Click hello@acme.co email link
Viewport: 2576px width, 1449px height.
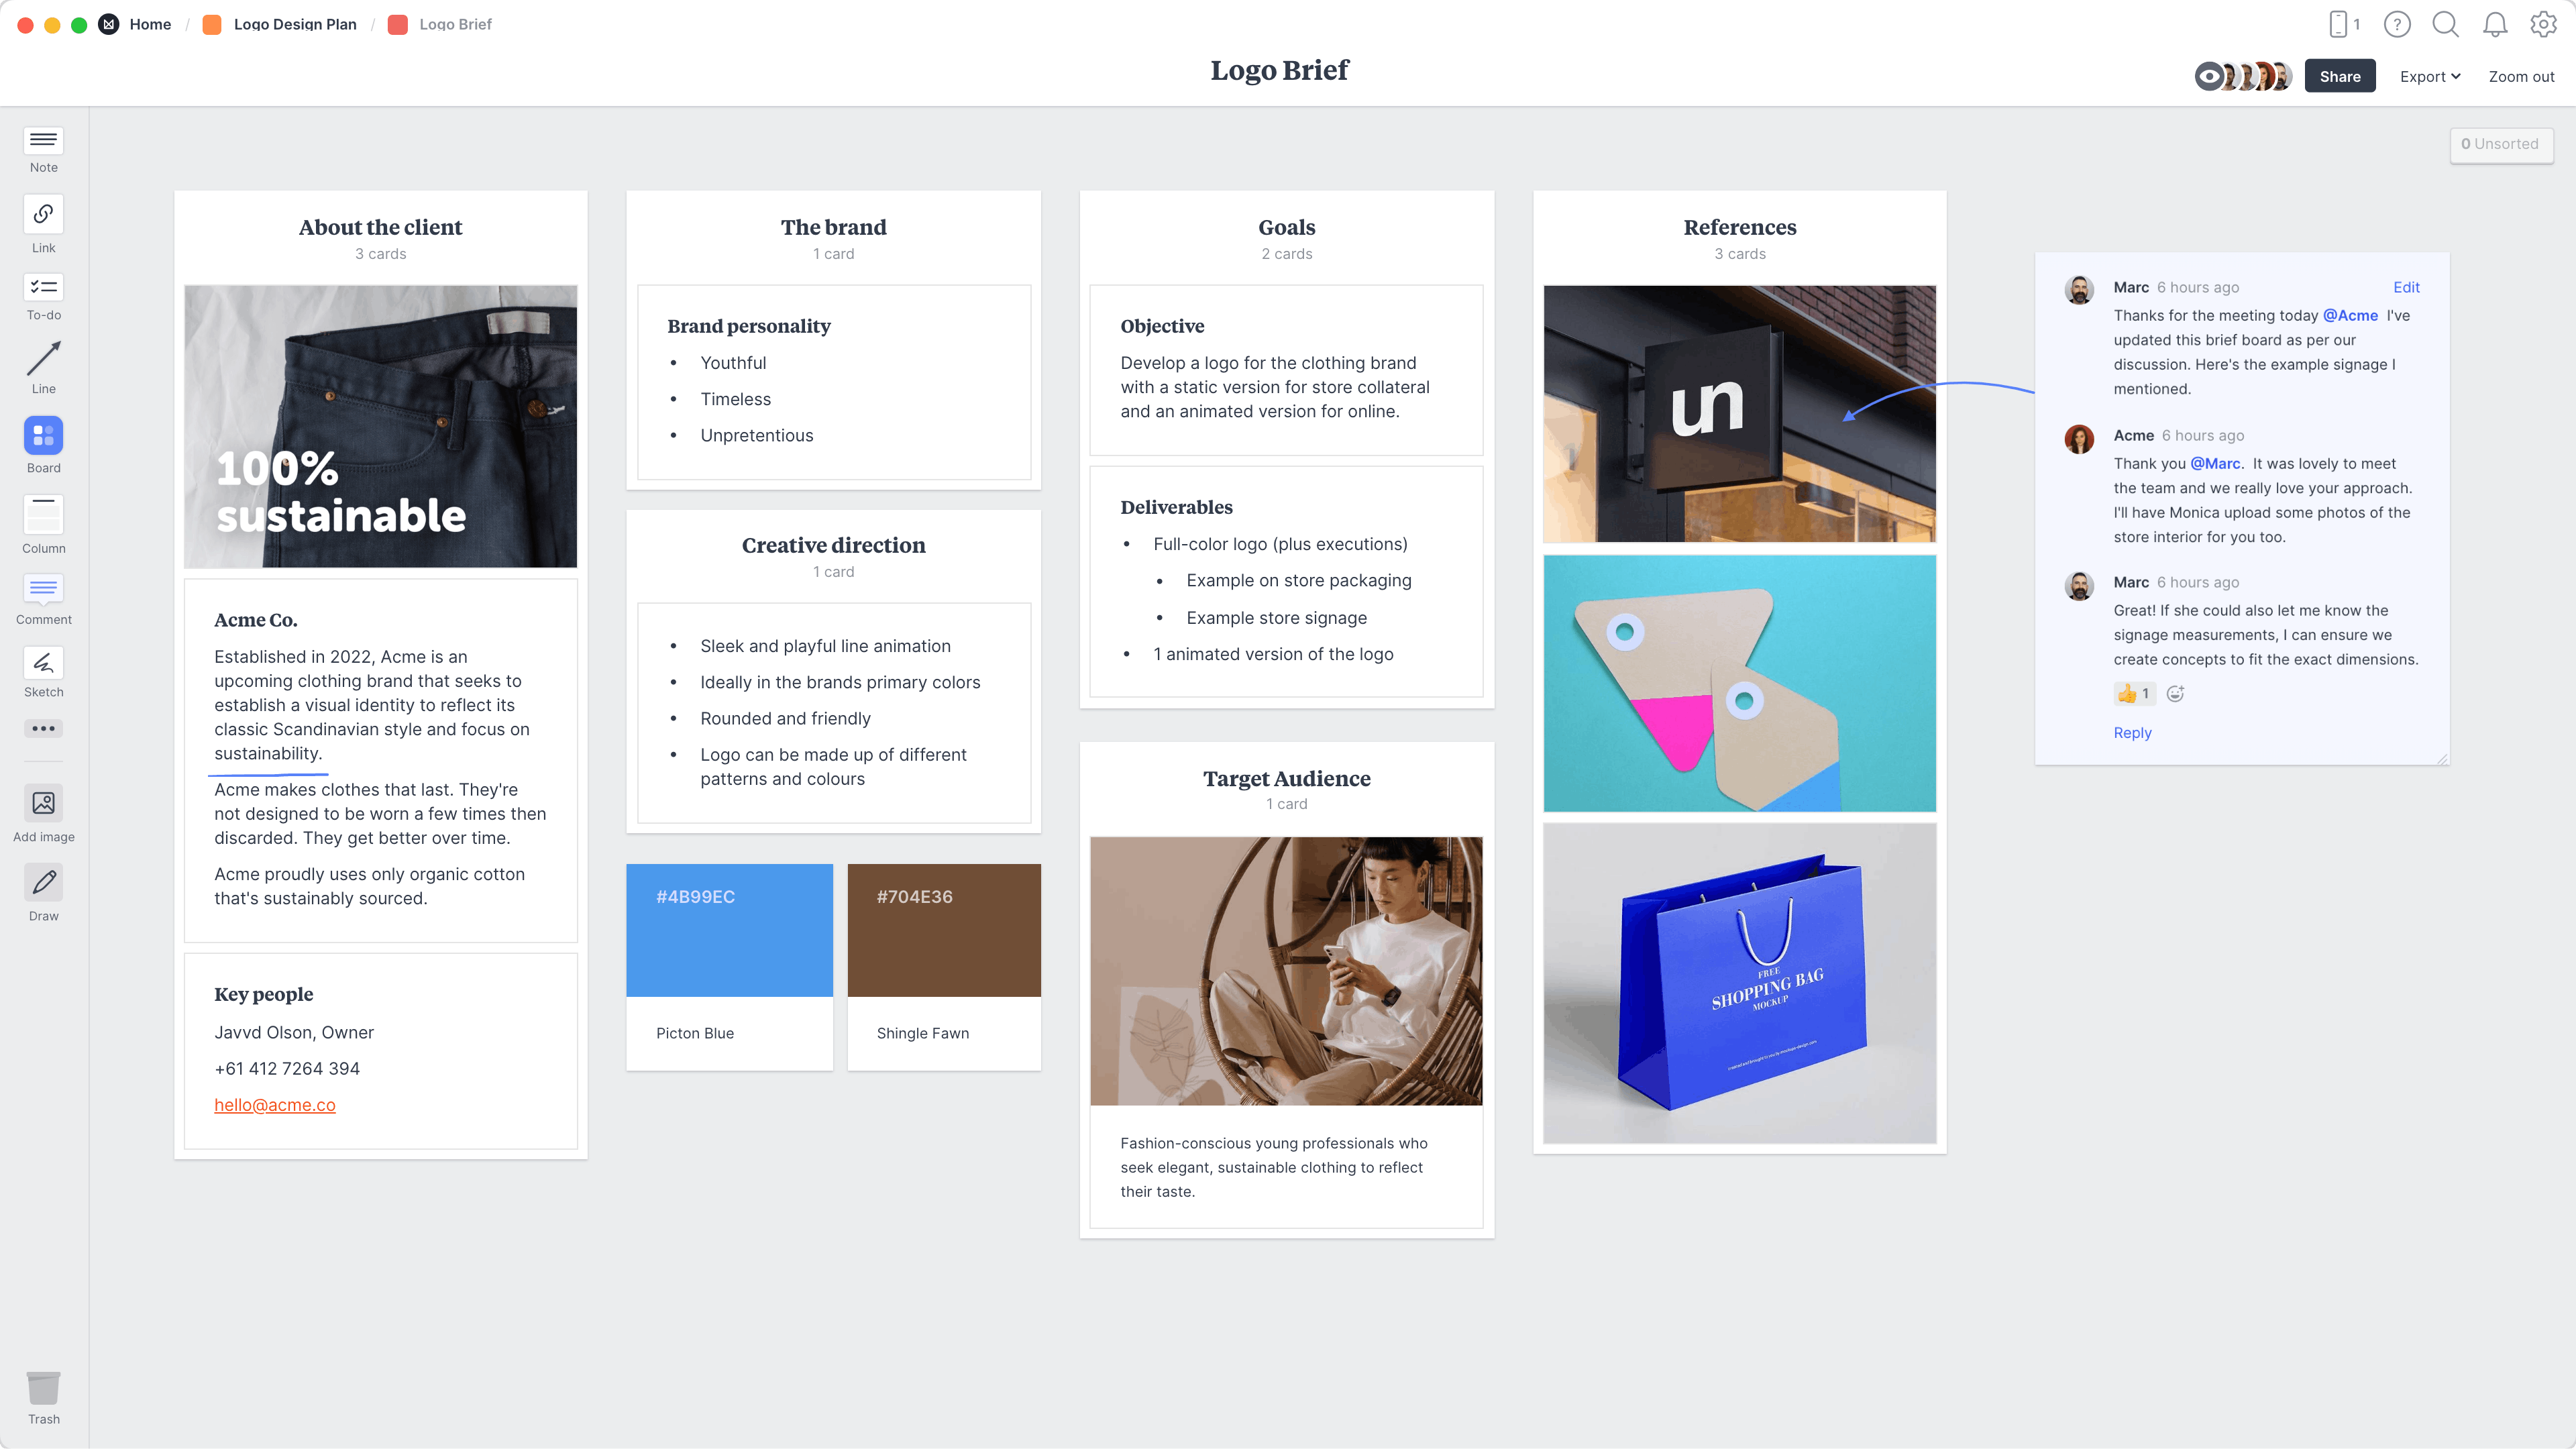pos(274,1104)
